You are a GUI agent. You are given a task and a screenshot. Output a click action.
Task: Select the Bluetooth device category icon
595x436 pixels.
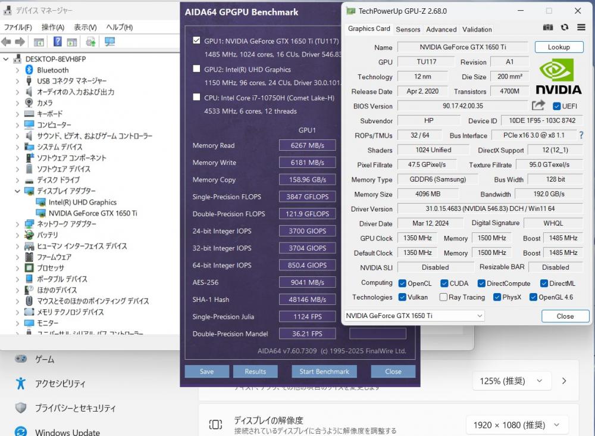tap(29, 70)
